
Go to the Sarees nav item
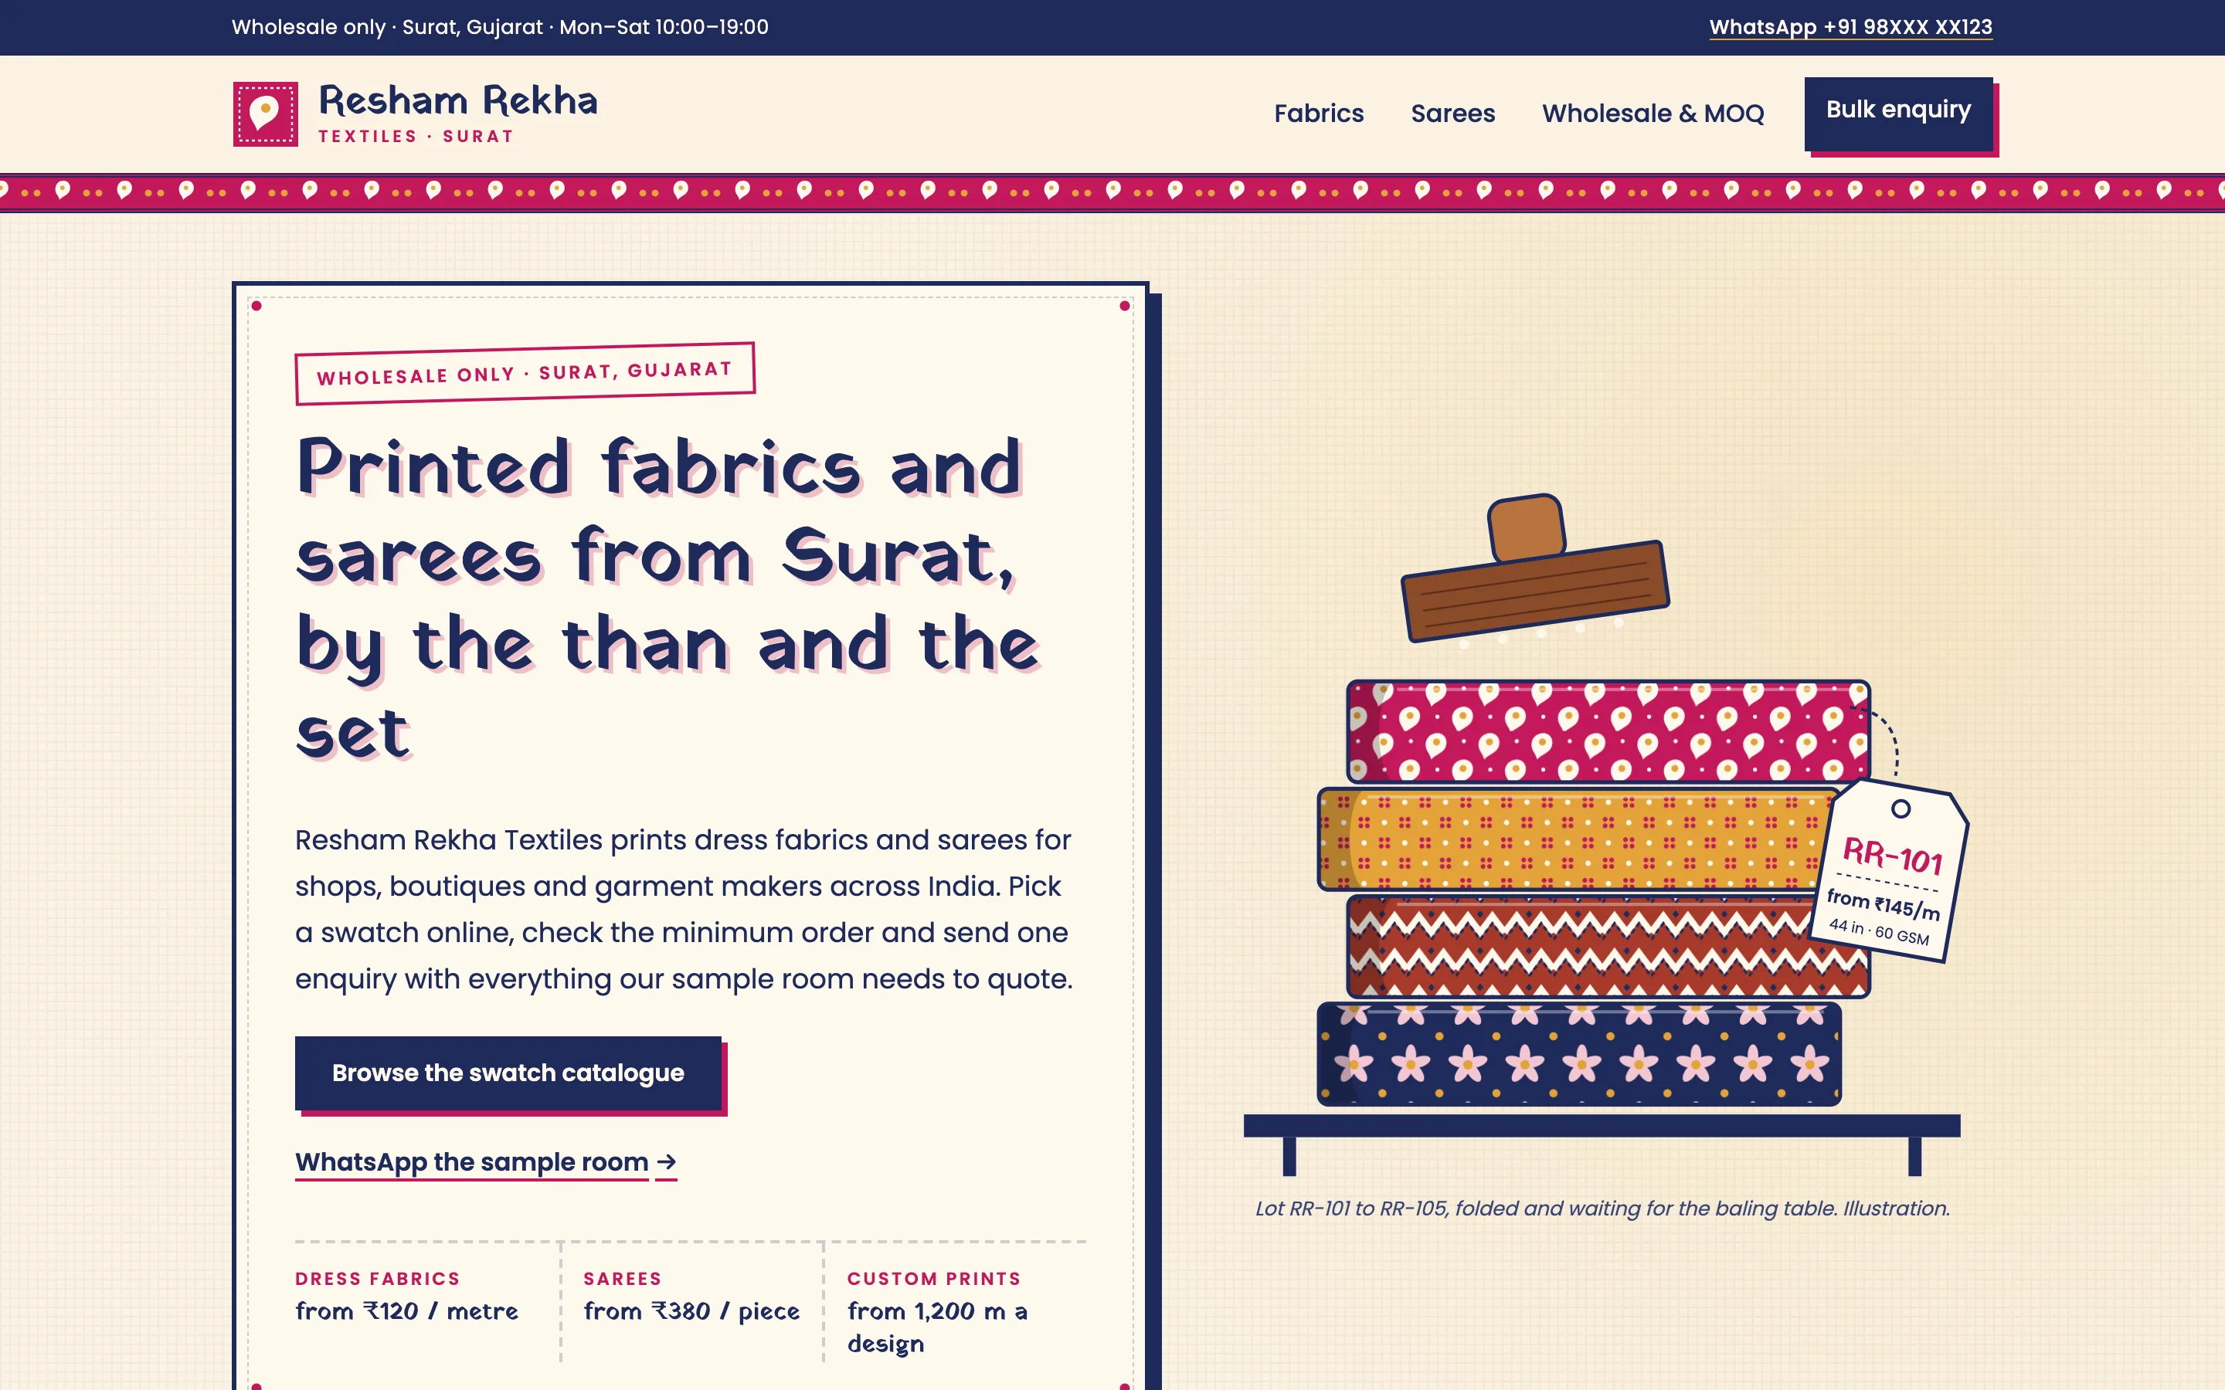coord(1452,113)
